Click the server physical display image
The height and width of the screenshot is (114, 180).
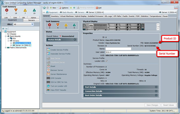click(x=113, y=27)
